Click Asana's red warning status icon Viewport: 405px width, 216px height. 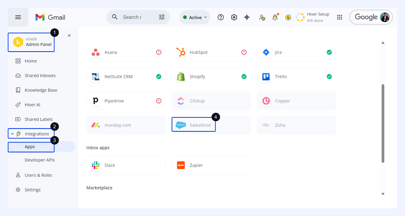[159, 52]
